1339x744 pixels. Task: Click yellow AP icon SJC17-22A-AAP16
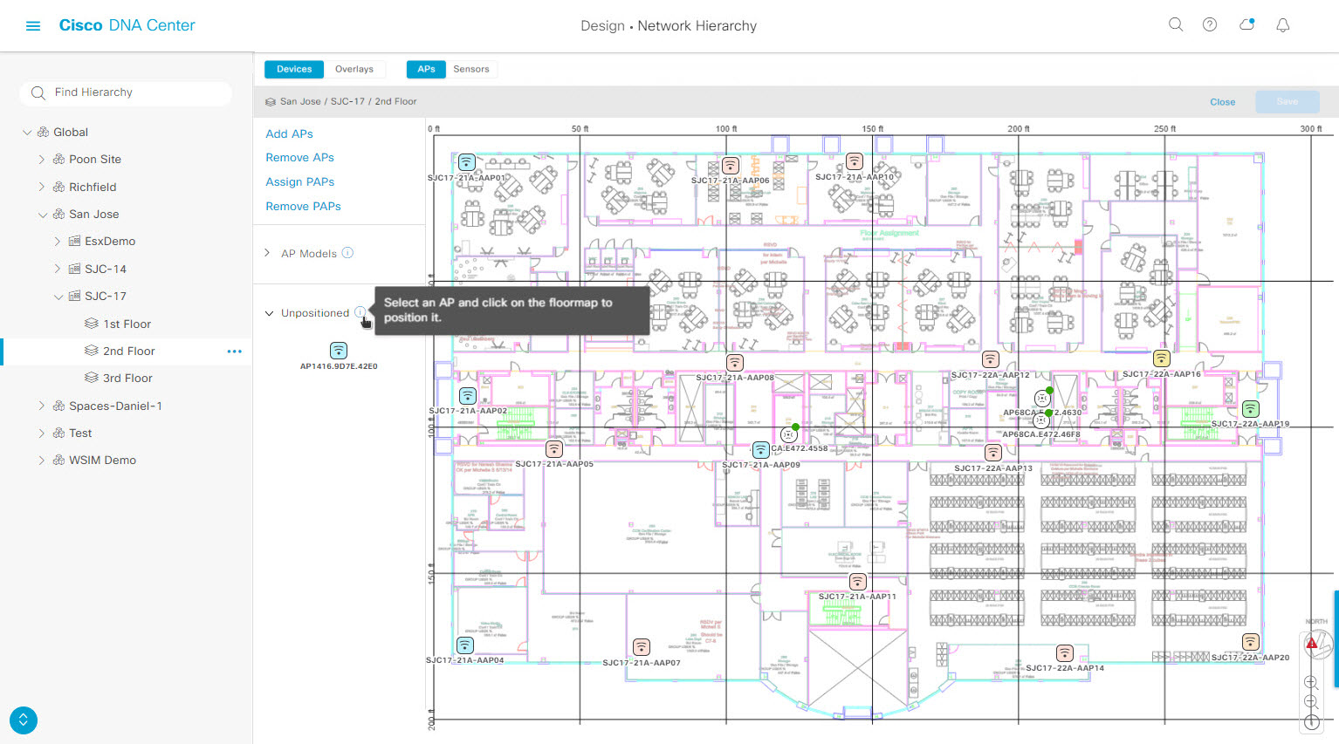coord(1161,358)
